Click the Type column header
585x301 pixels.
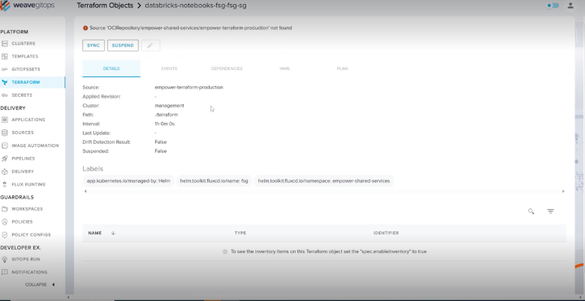point(240,233)
